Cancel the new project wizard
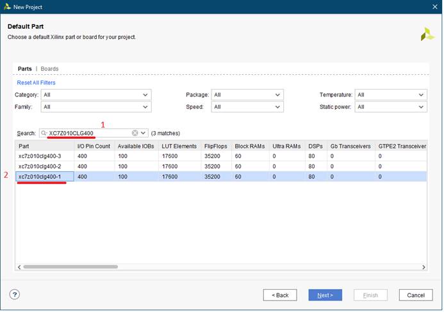 416,295
